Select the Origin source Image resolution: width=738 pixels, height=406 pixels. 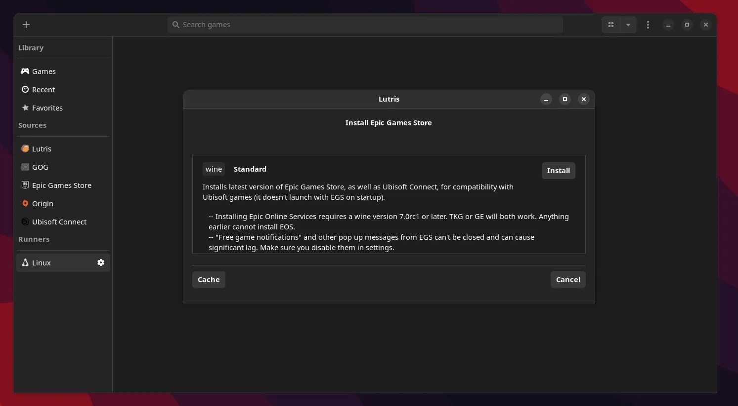[43, 203]
